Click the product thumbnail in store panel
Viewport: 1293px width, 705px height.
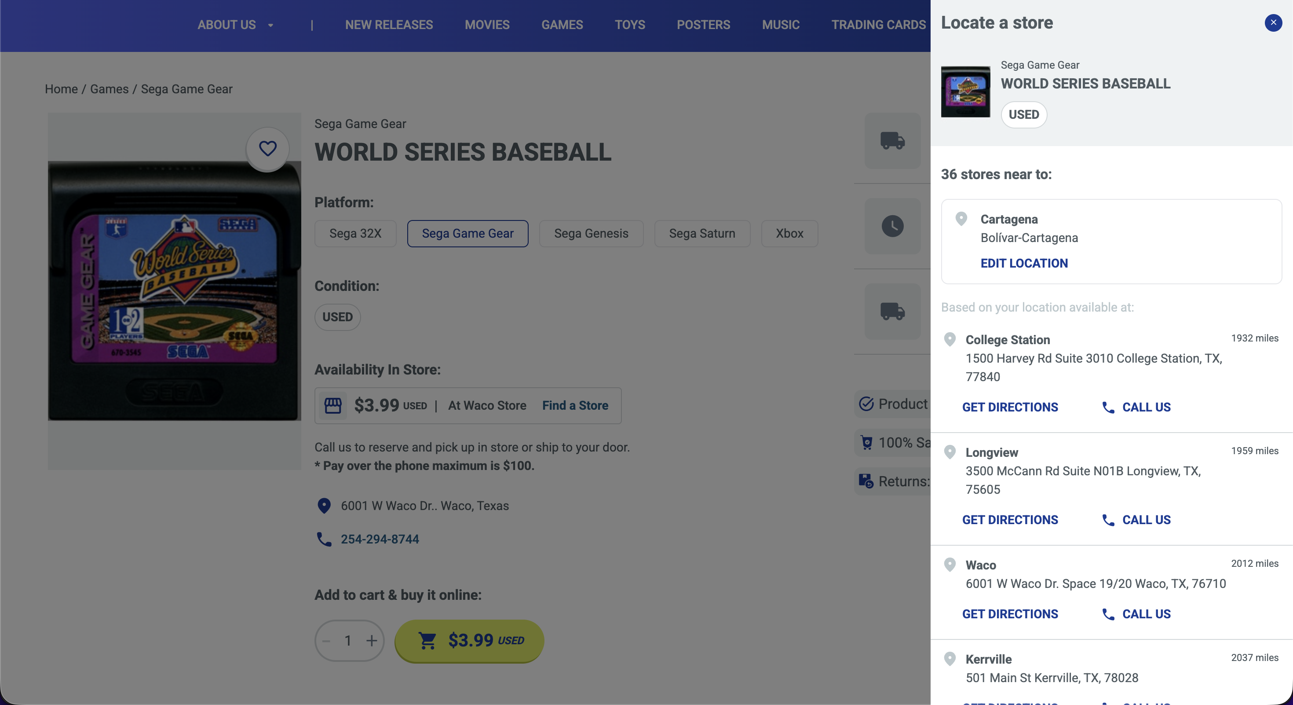(x=966, y=92)
